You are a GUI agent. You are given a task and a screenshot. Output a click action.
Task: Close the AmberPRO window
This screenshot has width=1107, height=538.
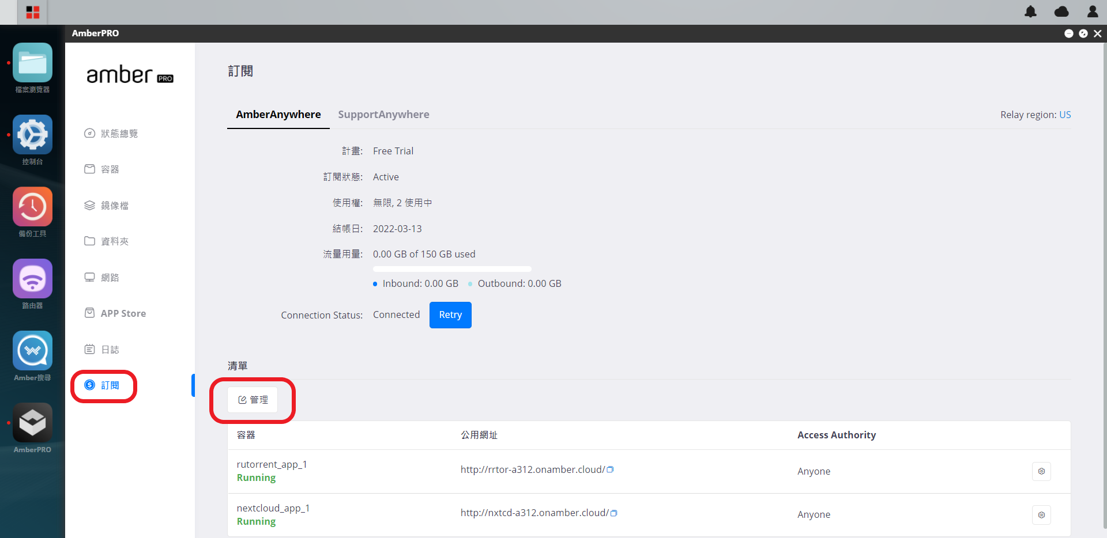click(1098, 33)
